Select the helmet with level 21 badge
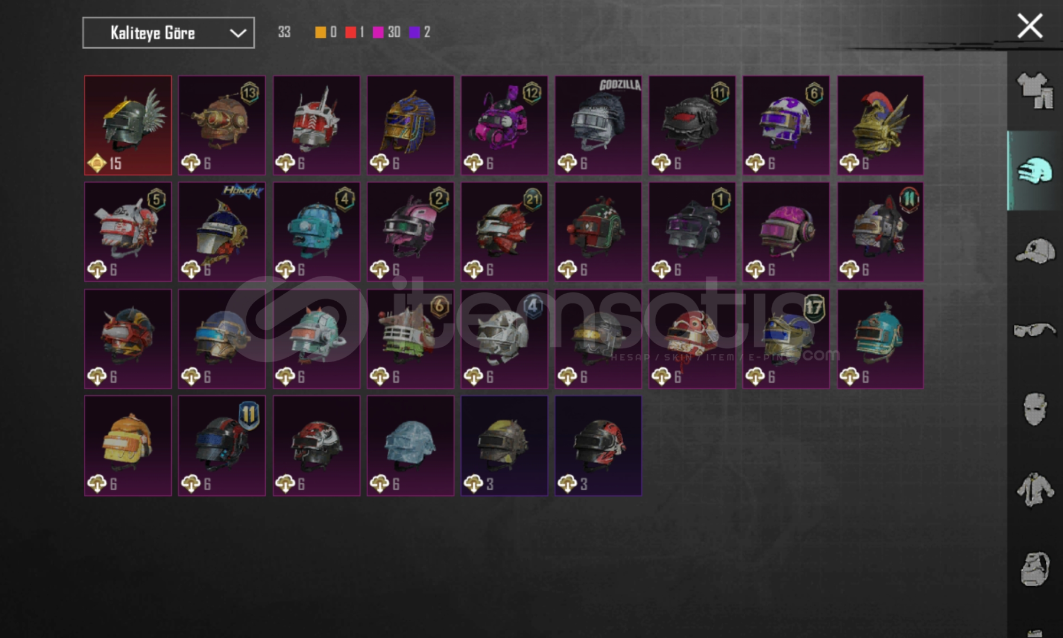This screenshot has height=638, width=1063. [504, 232]
